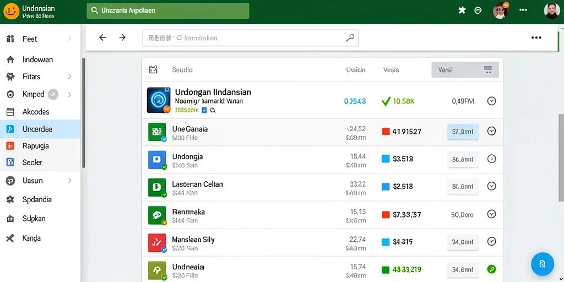
Task: Click the star icon in top bar
Action: pos(462,10)
